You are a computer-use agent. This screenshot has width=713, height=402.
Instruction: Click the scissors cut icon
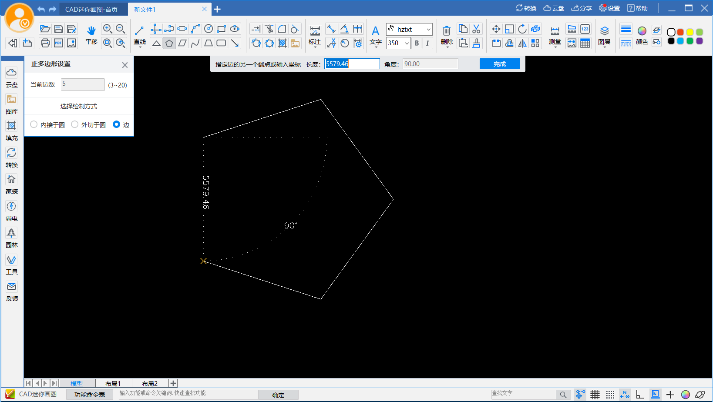tap(477, 29)
